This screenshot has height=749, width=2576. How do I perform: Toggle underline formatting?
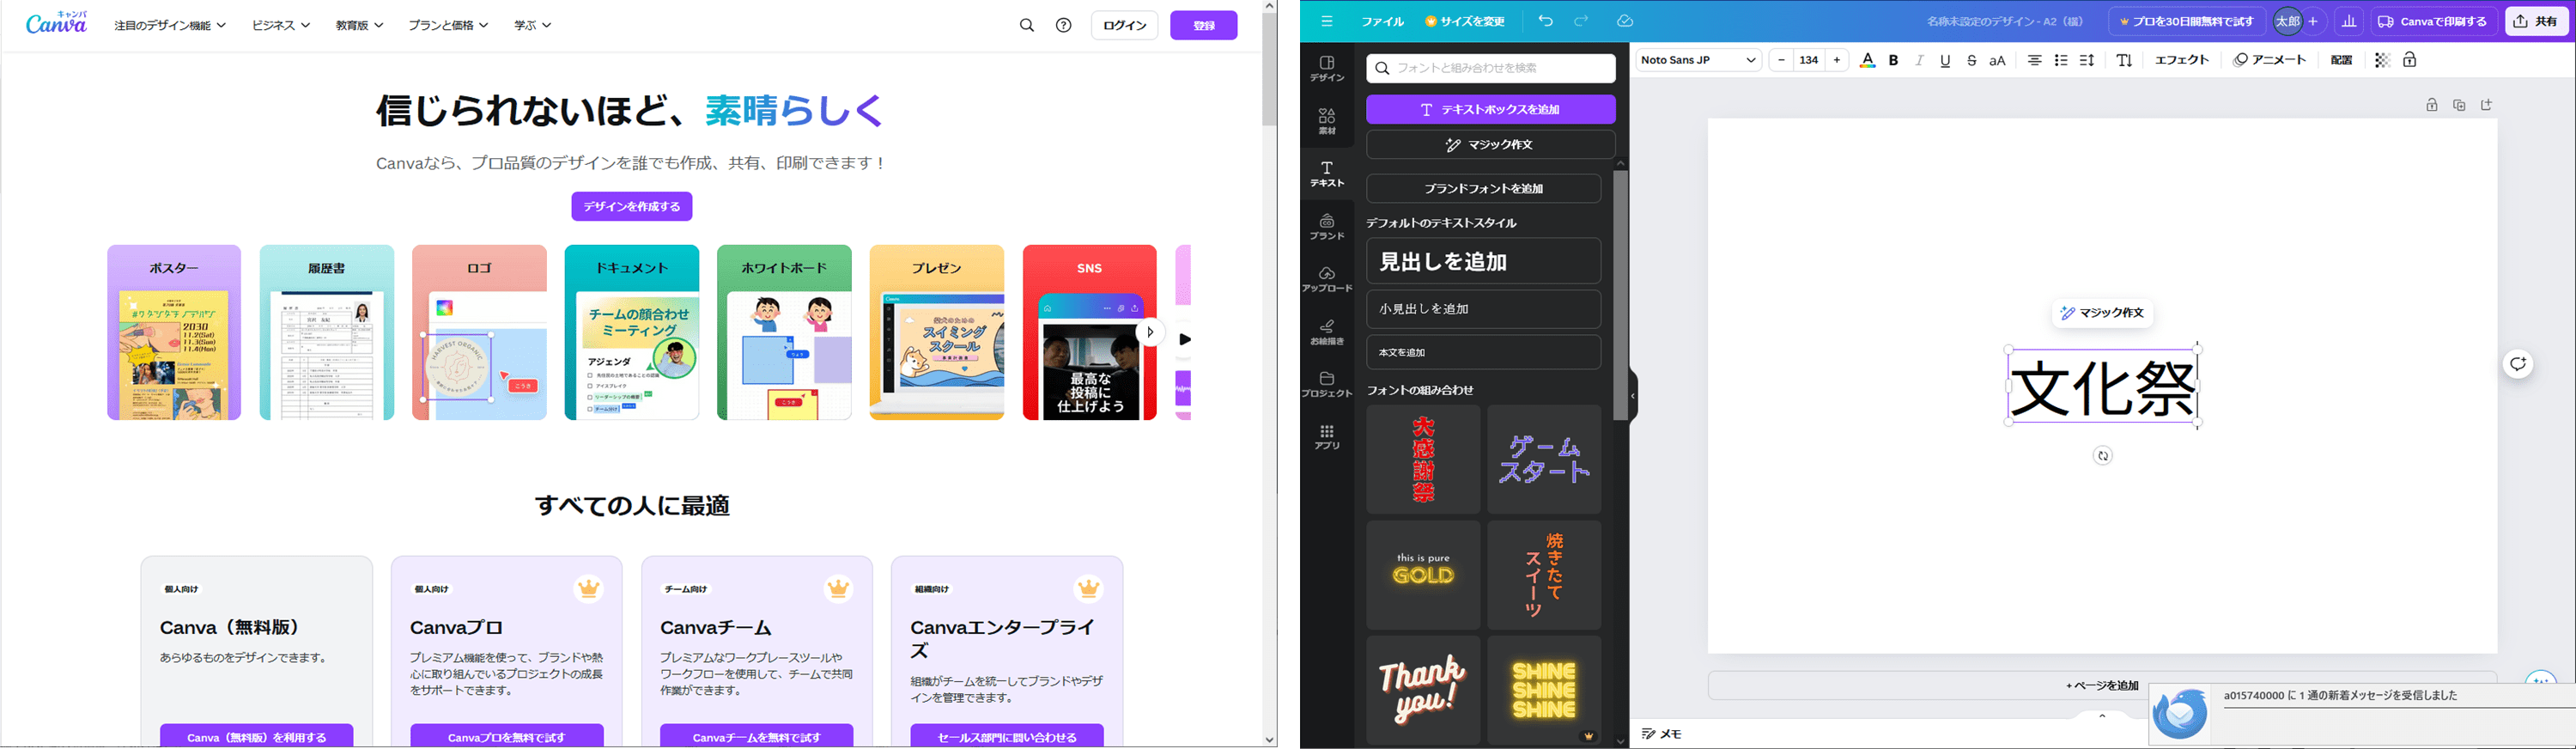tap(1945, 60)
